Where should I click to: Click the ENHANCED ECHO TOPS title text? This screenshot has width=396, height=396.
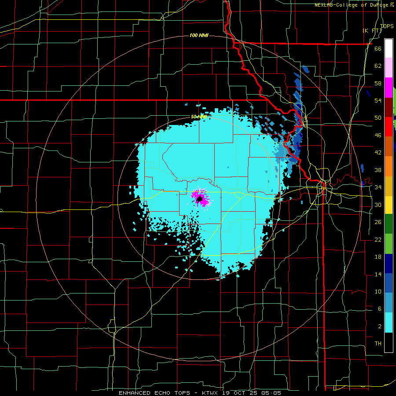pyautogui.click(x=154, y=393)
